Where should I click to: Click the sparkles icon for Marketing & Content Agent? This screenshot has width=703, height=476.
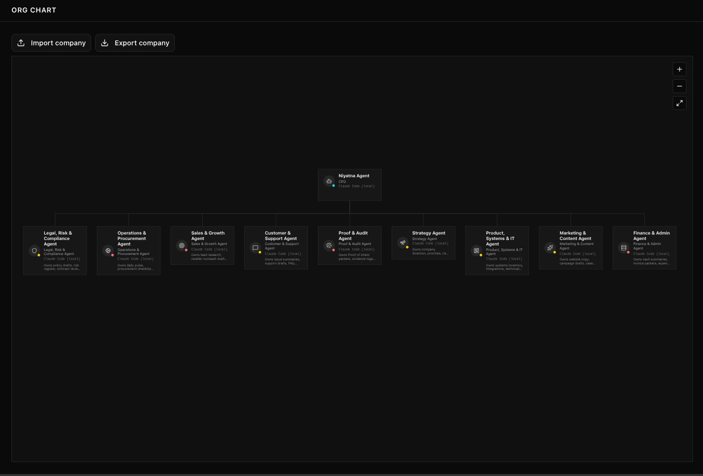pyautogui.click(x=550, y=247)
